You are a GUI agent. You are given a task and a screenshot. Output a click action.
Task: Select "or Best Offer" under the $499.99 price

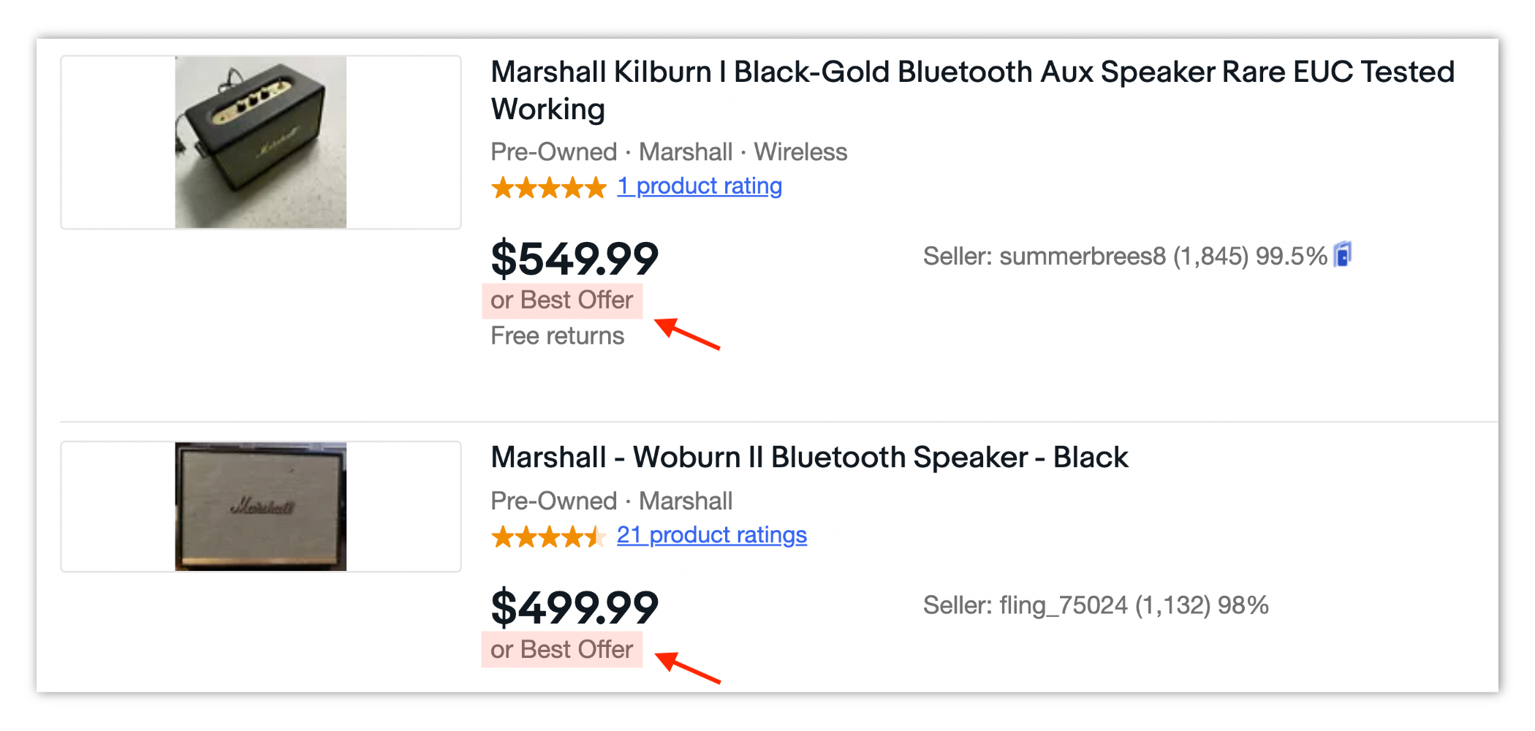tap(561, 649)
